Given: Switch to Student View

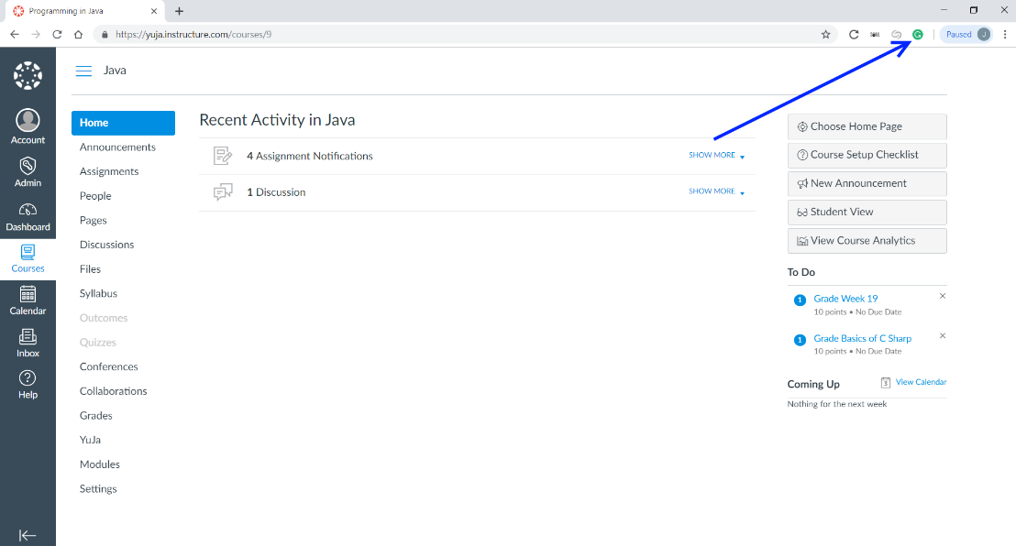Looking at the screenshot, I should pos(867,213).
